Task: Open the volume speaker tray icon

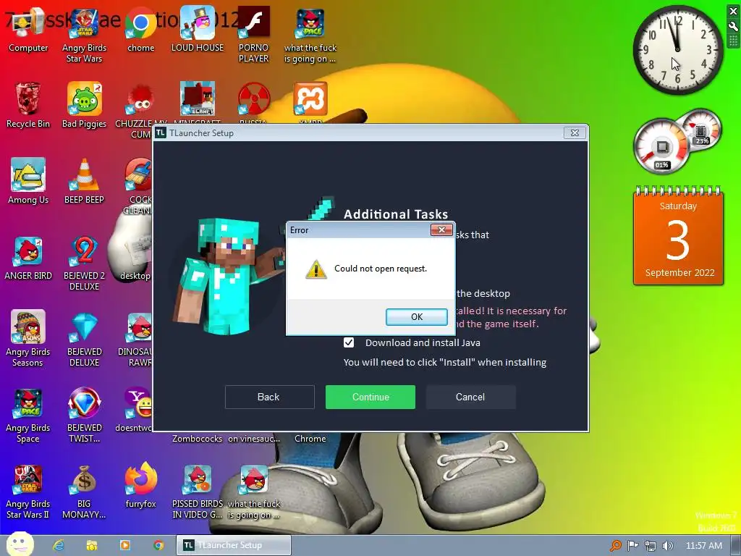Action: tap(668, 546)
